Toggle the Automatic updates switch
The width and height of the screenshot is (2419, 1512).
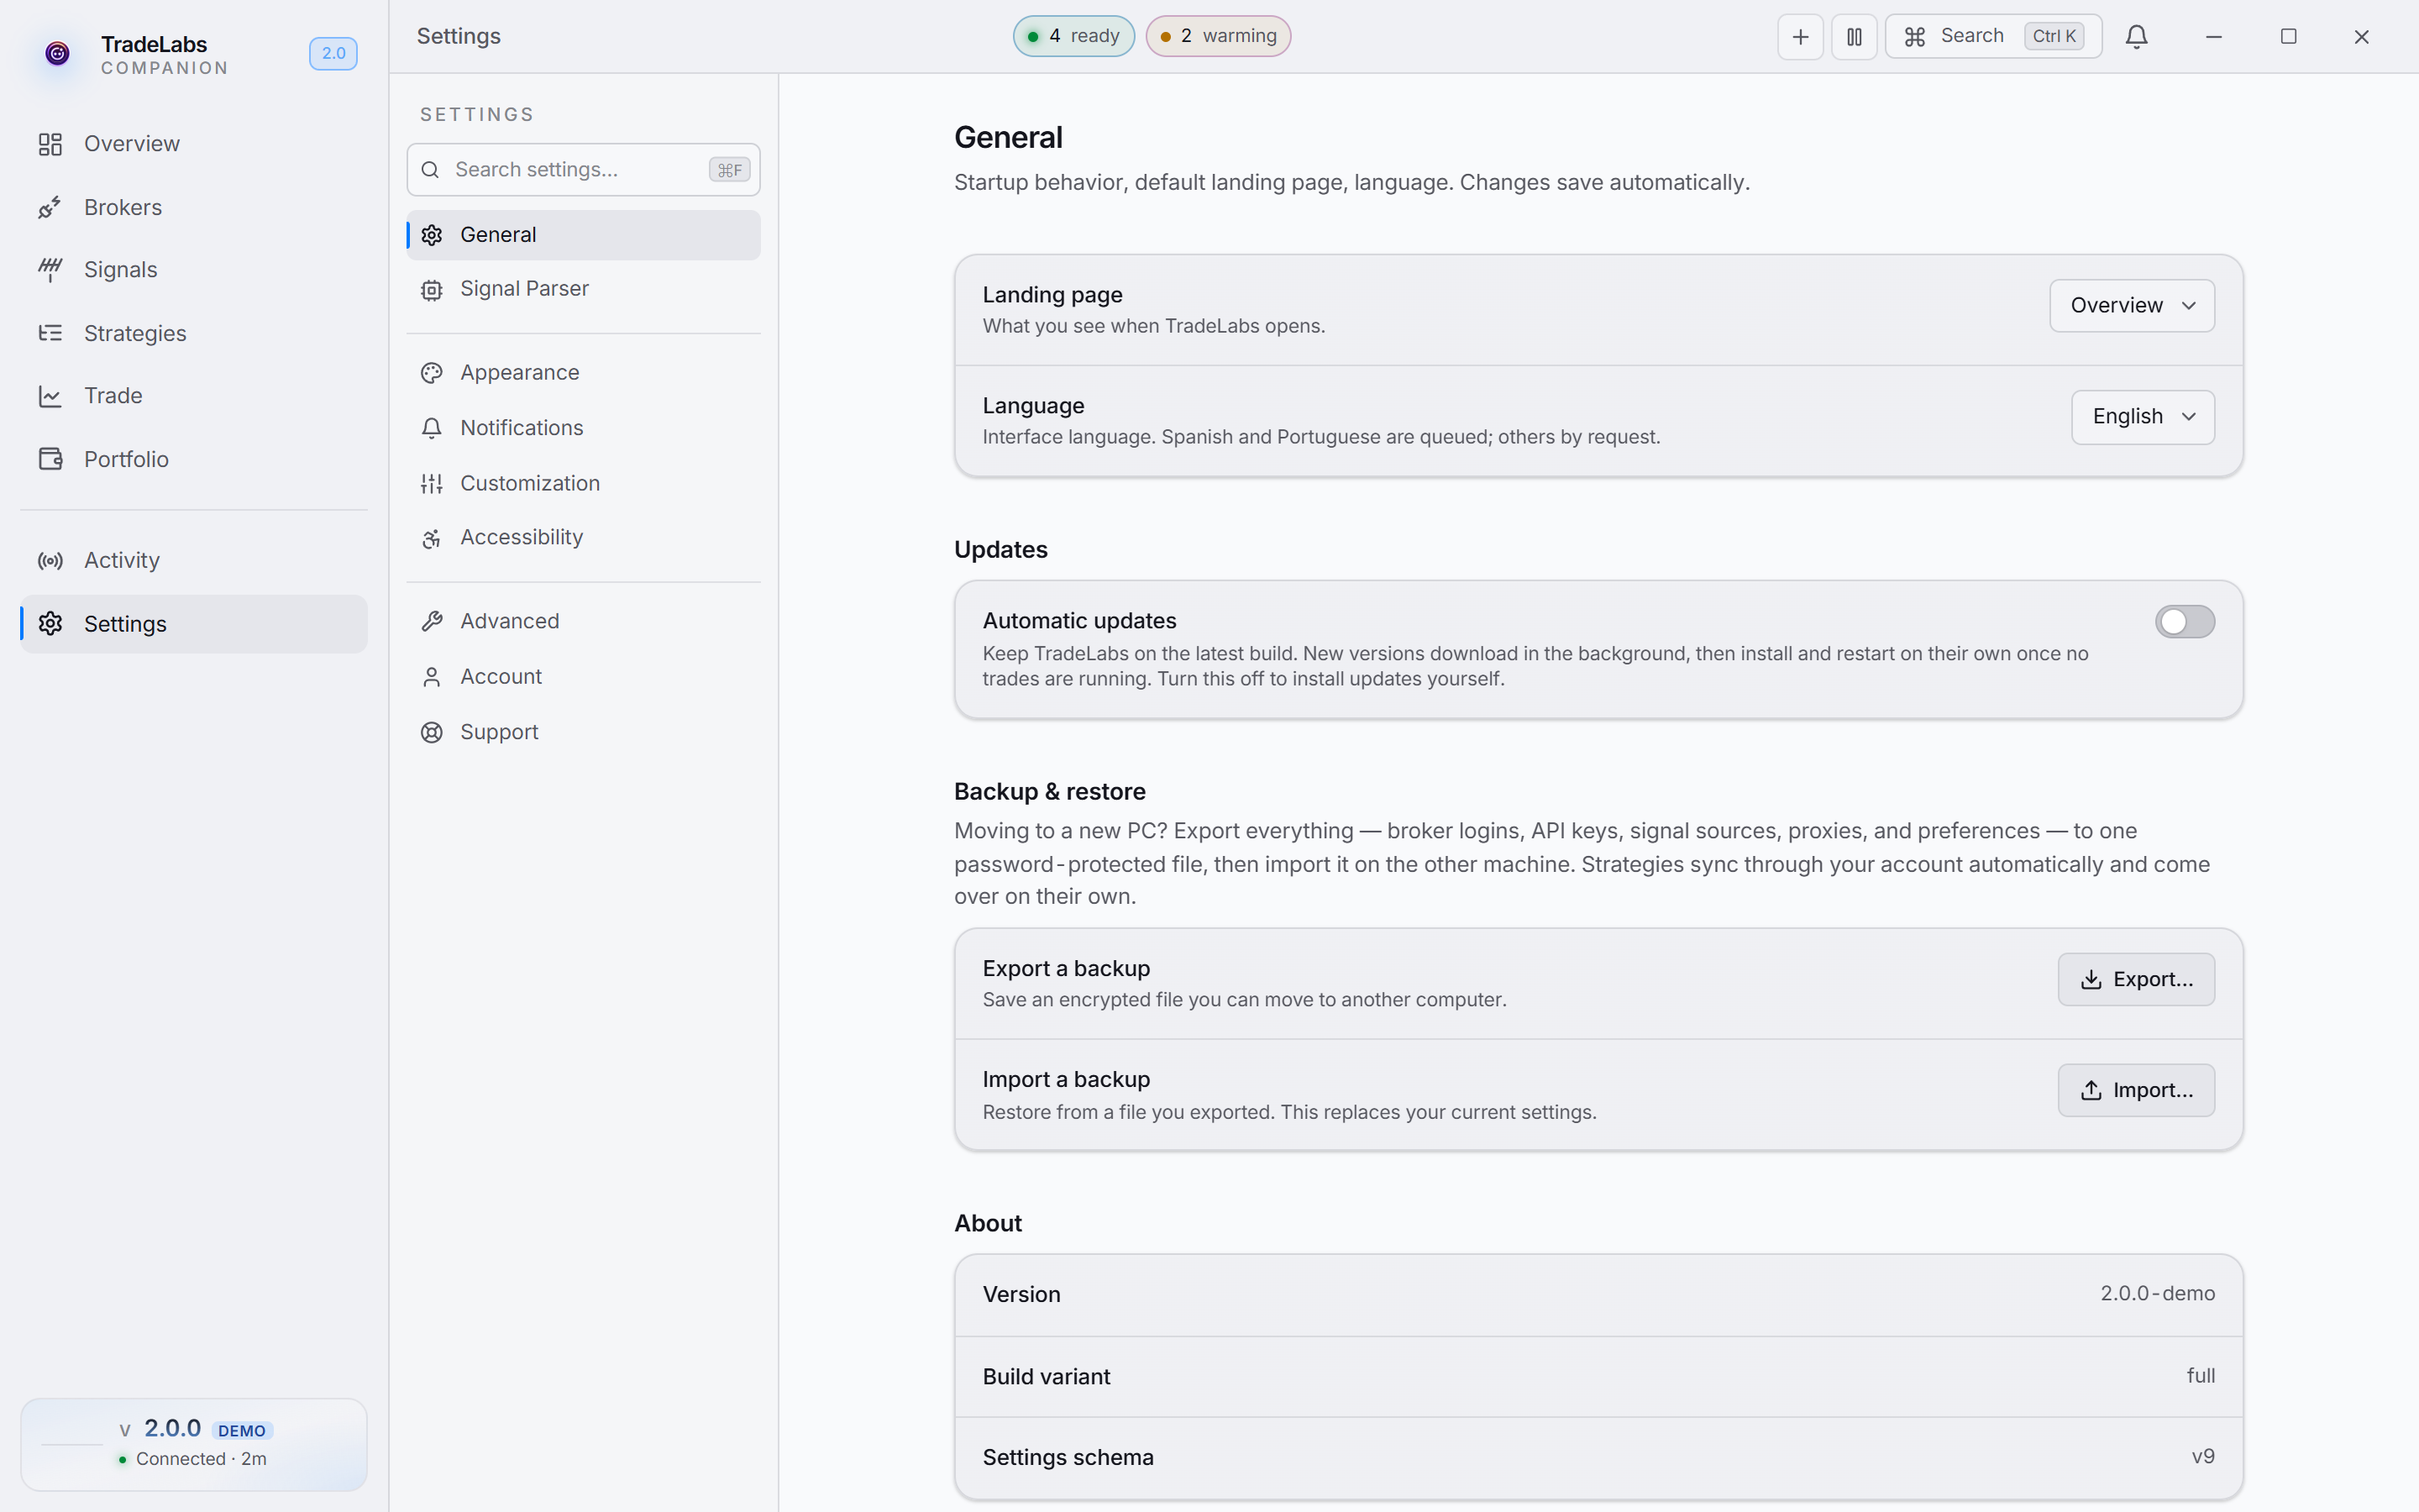[x=2184, y=622]
